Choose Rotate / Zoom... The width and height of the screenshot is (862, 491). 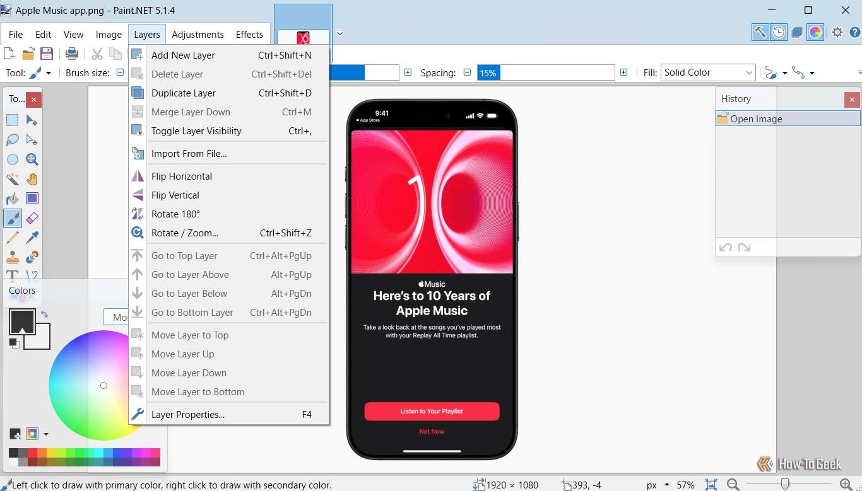pos(228,233)
